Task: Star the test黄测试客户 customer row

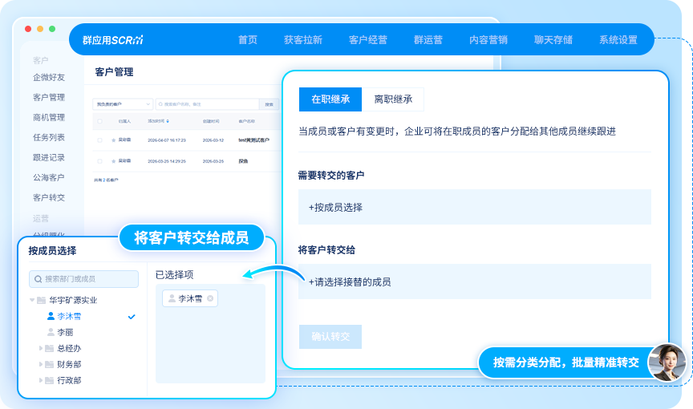Action: click(x=114, y=140)
